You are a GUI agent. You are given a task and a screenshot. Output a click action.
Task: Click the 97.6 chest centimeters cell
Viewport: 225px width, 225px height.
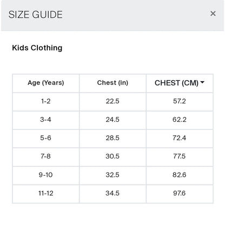coord(180,193)
